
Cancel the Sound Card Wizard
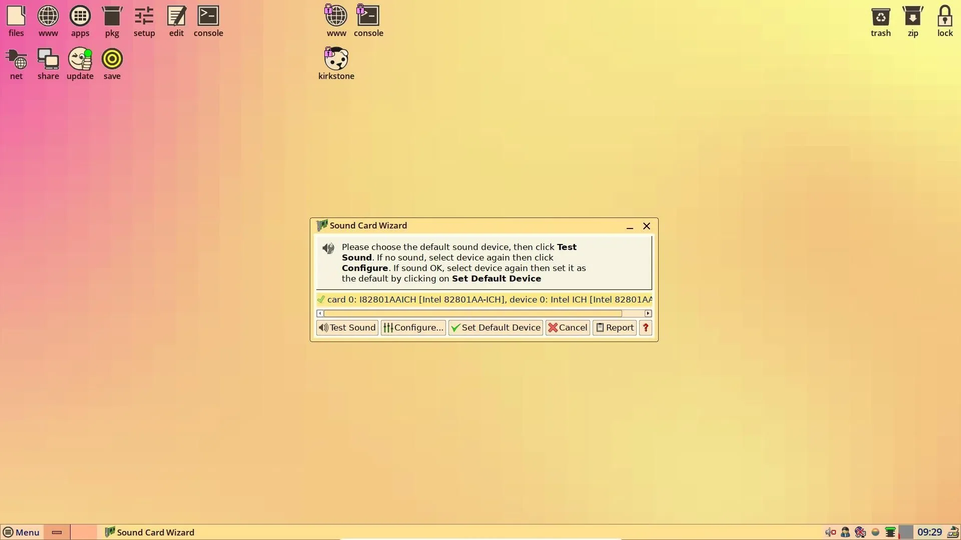point(568,327)
